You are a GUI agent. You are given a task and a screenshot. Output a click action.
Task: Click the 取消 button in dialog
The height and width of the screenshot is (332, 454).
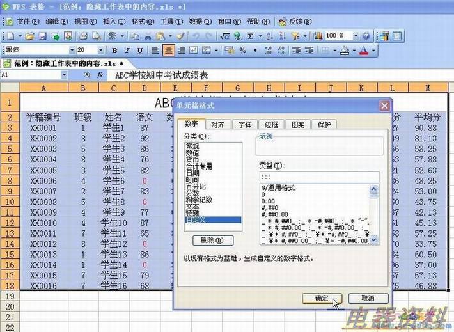coord(367,298)
